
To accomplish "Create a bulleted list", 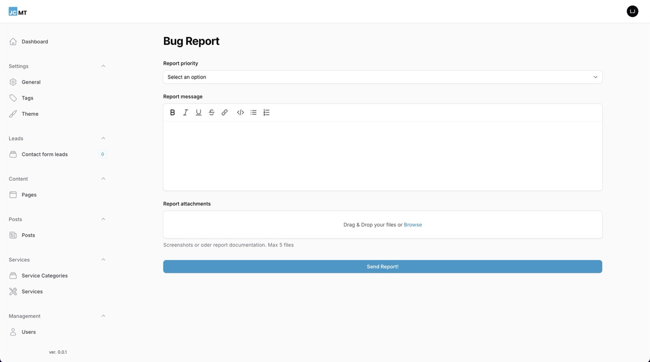I will 253,112.
